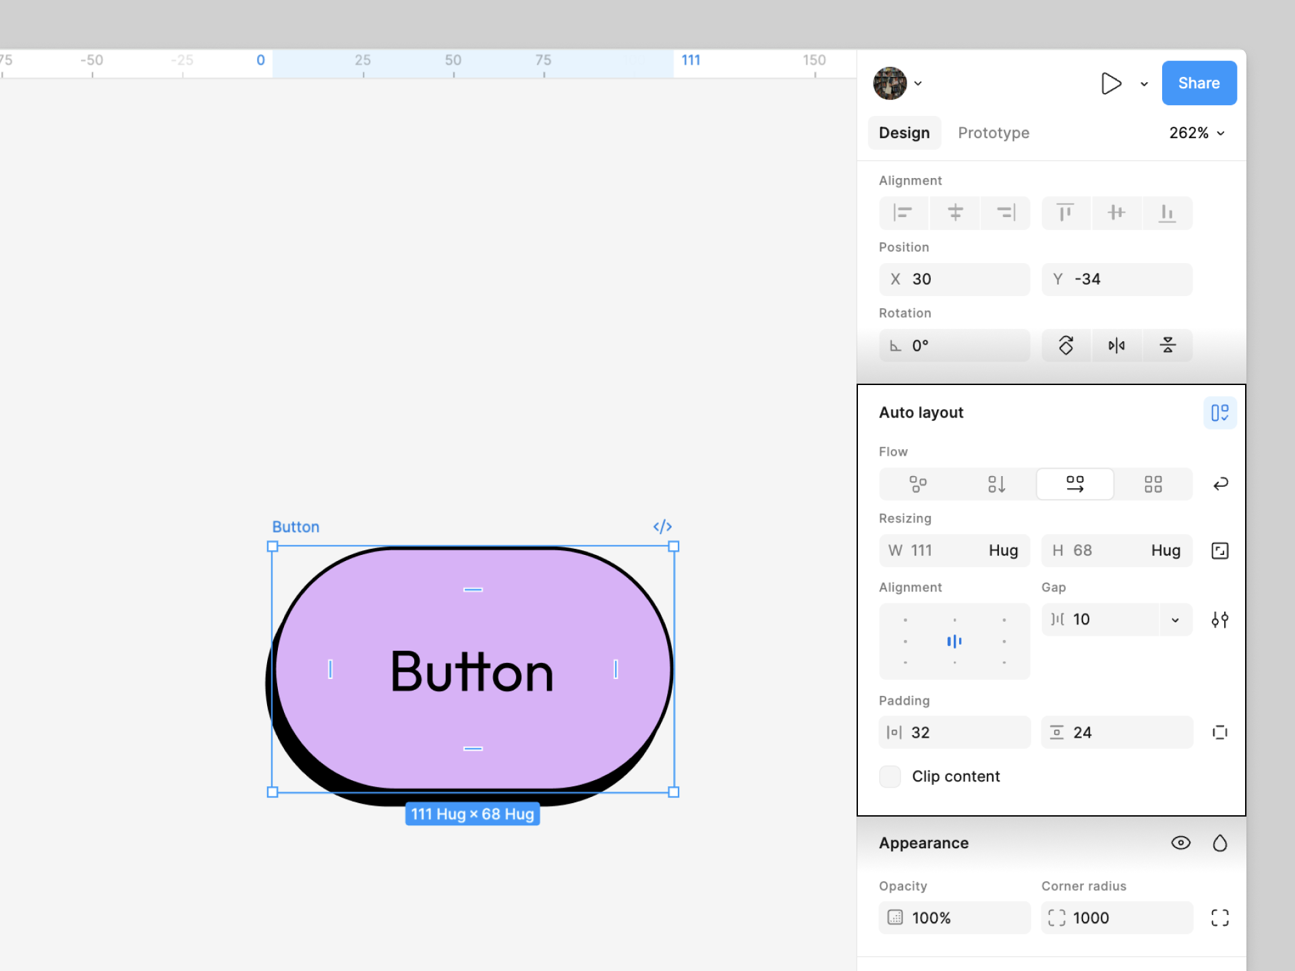The height and width of the screenshot is (971, 1295).
Task: Click the align left icon
Action: (x=903, y=213)
